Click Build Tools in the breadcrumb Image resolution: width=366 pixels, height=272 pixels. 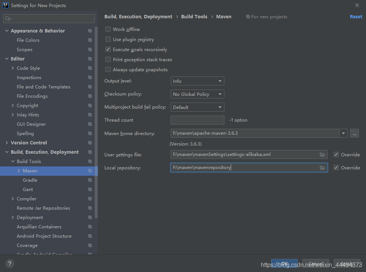pyautogui.click(x=194, y=17)
